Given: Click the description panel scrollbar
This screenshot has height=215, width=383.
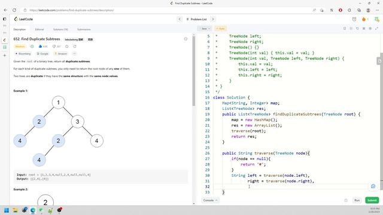Looking at the screenshot, I should click(x=194, y=72).
